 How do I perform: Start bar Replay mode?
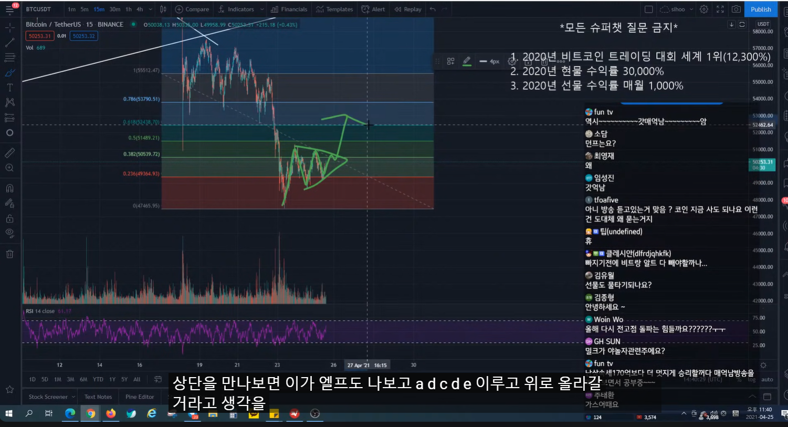pos(408,9)
